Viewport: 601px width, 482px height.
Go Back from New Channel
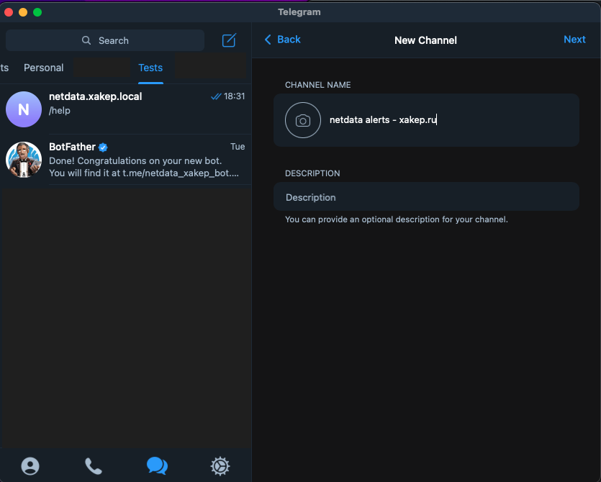(x=283, y=40)
